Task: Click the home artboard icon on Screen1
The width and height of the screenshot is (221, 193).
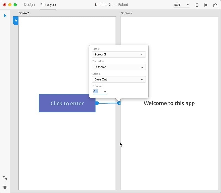Action: [x=16, y=20]
